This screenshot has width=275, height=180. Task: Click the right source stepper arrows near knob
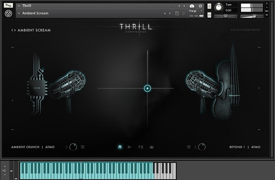click(195, 147)
